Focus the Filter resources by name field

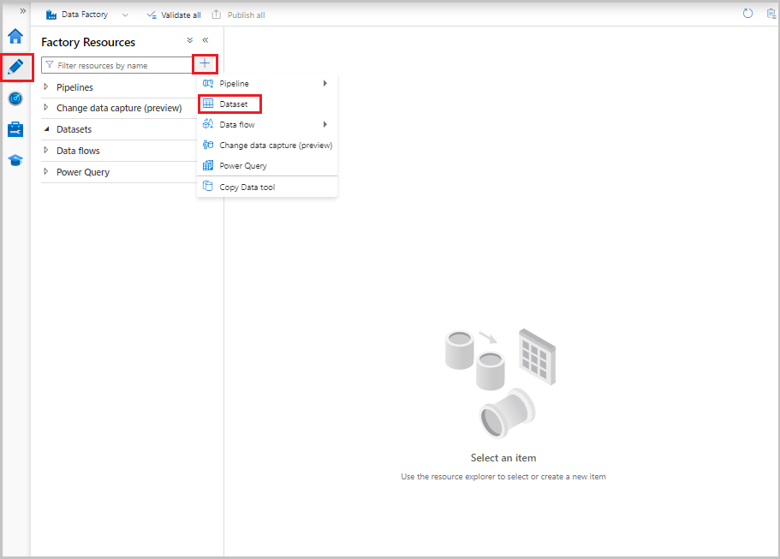(117, 65)
